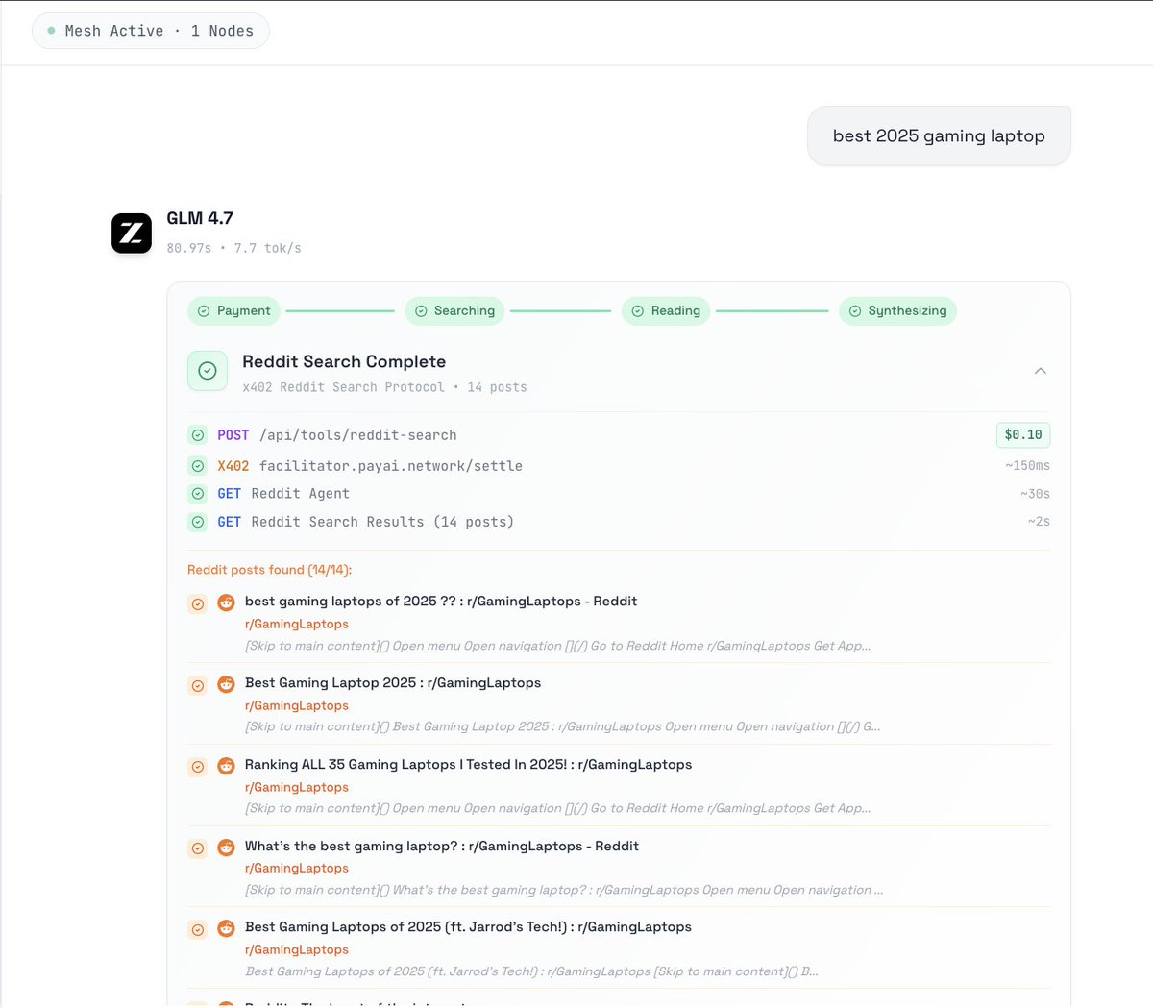Image resolution: width=1153 pixels, height=1008 pixels.
Task: Click the '~30s' timing value
Action: coord(1035,494)
